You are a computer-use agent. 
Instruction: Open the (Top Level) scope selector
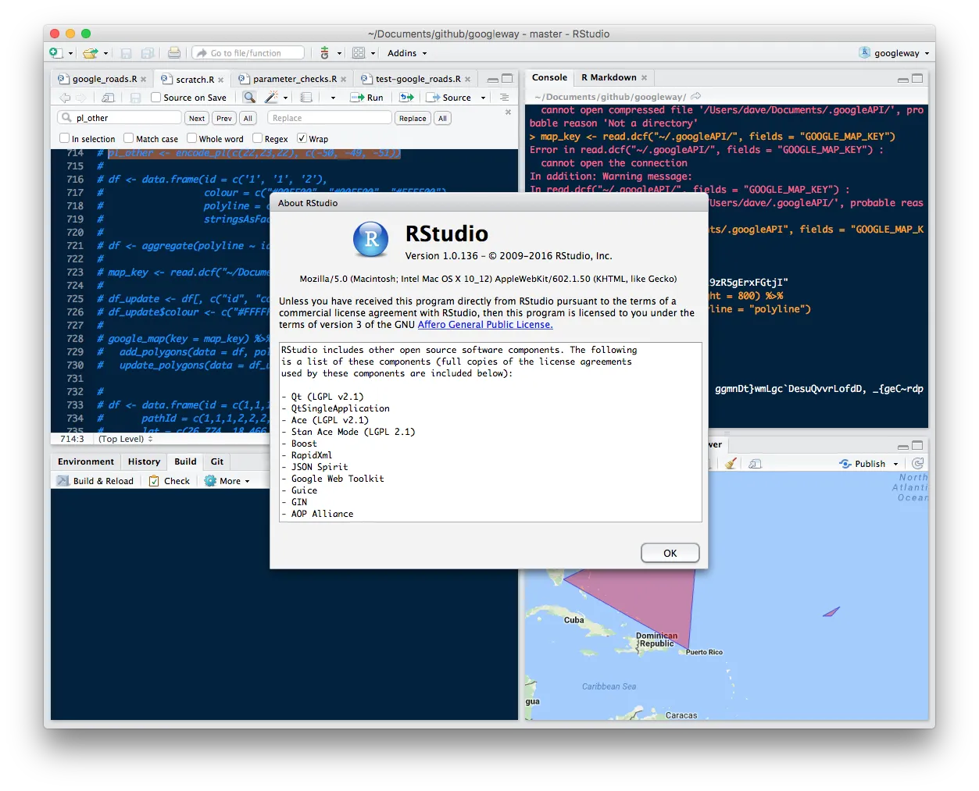coord(126,439)
